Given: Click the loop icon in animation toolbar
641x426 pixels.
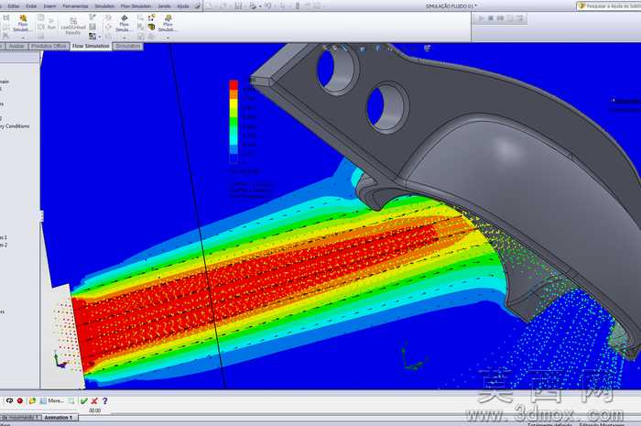Looking at the screenshot, I should (x=9, y=400).
